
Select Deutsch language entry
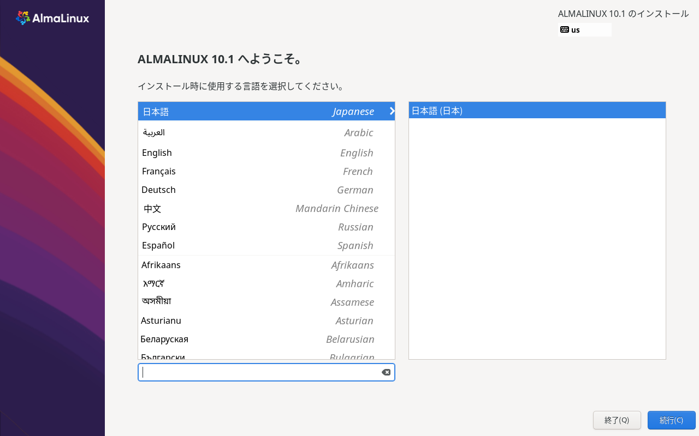[x=266, y=190]
